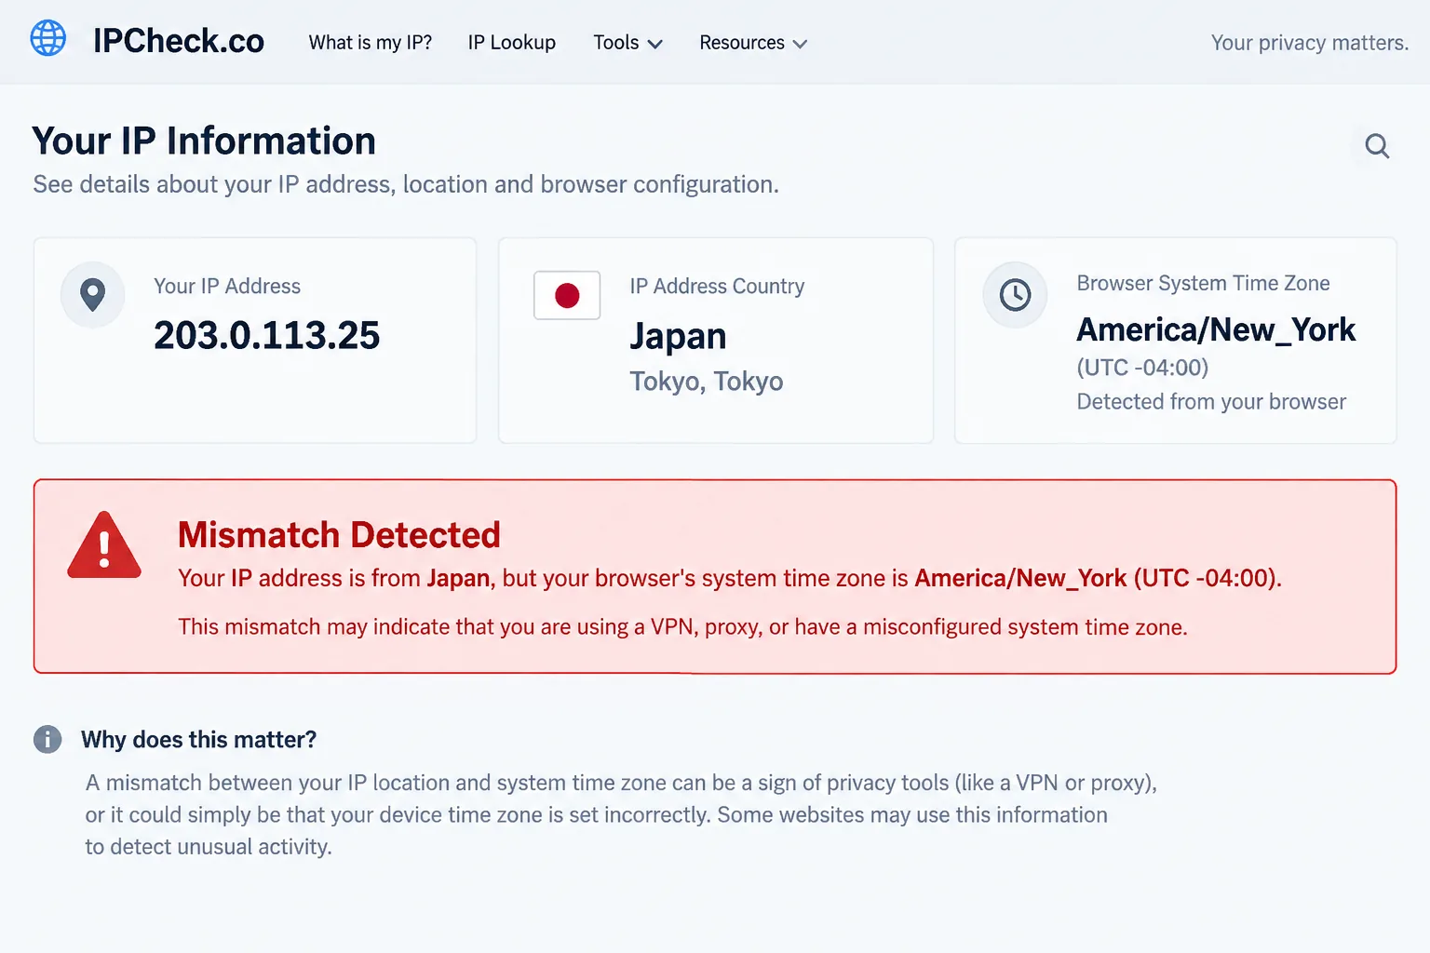
Task: Click the (UTC -04:00) offset under time zone
Action: pos(1142,368)
